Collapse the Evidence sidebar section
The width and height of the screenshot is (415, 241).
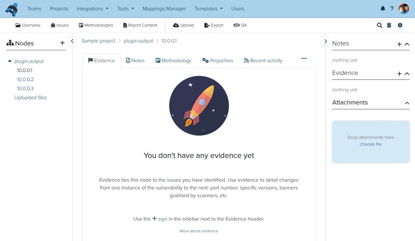point(407,74)
